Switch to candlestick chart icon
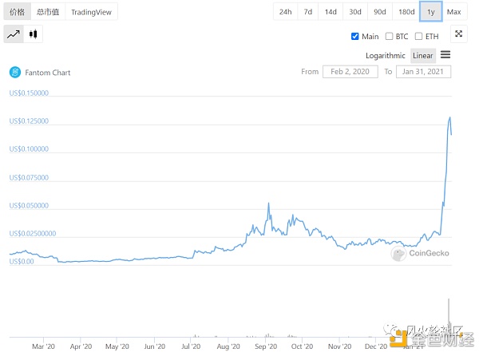The width and height of the screenshot is (479, 352). point(33,34)
